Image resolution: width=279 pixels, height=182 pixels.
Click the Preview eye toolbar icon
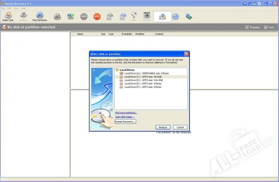[147, 16]
